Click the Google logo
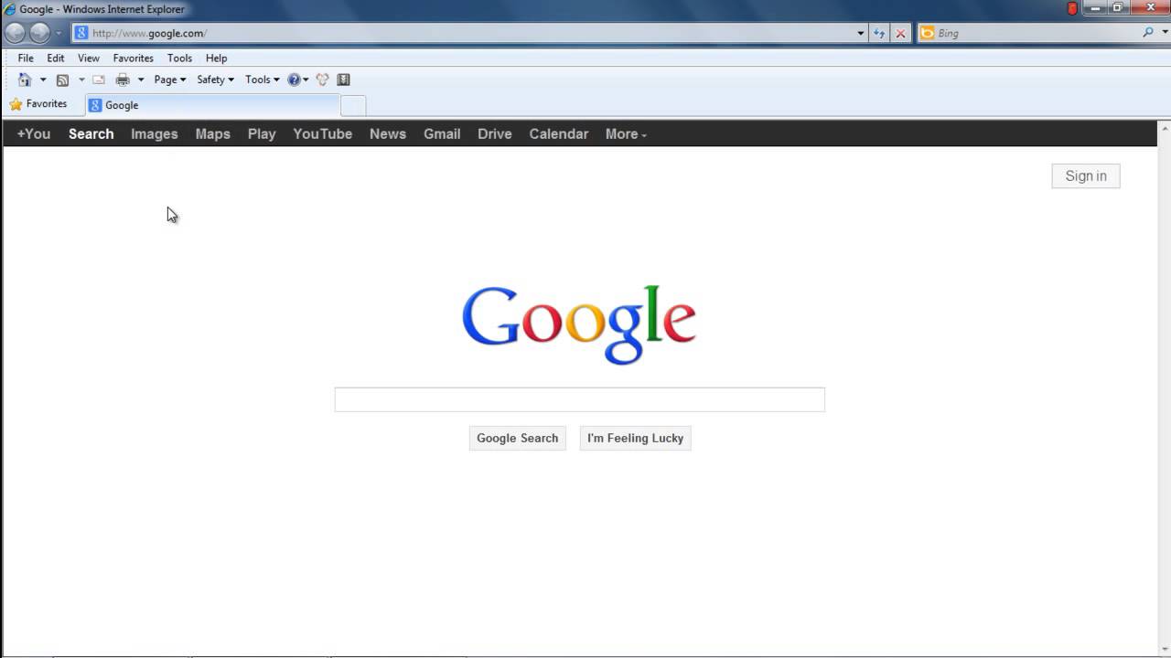Image resolution: width=1171 pixels, height=658 pixels. point(579,324)
